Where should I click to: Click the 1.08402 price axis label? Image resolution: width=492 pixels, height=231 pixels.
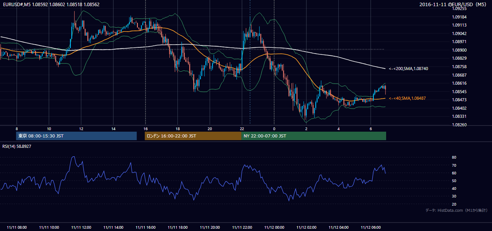point(459,108)
